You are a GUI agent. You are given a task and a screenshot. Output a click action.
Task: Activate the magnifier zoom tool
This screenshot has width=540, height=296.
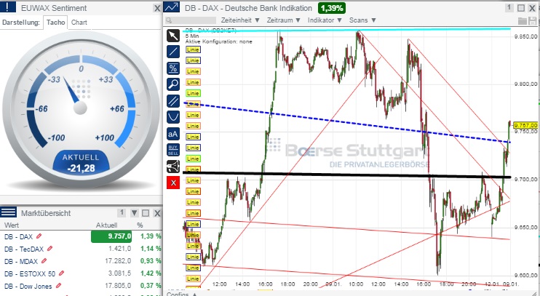coord(173,84)
